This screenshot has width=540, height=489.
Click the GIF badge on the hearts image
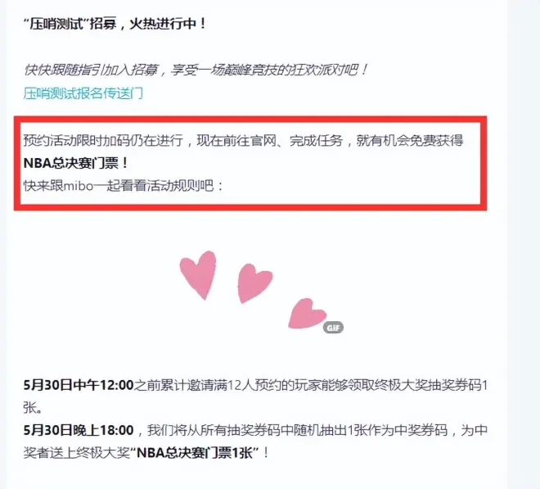[333, 328]
